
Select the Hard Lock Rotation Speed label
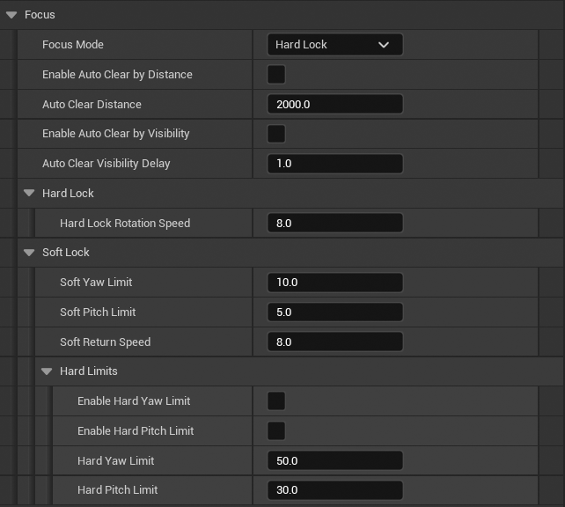[x=125, y=224]
